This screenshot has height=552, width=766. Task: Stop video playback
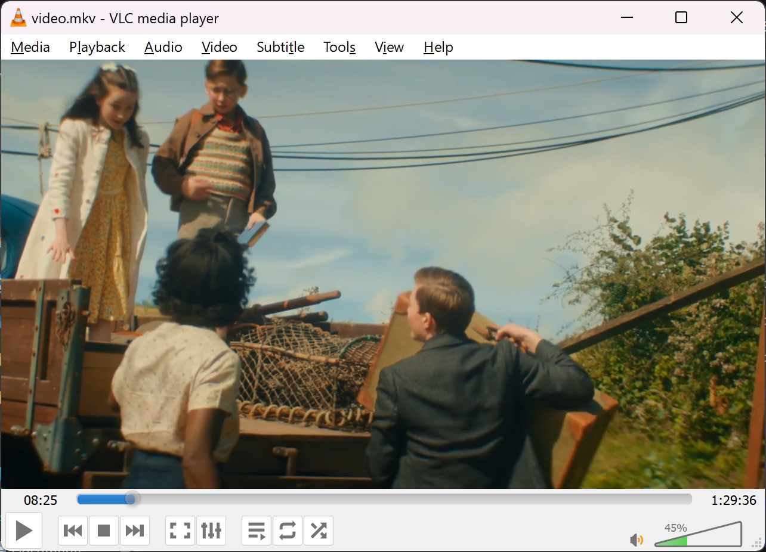pos(104,531)
